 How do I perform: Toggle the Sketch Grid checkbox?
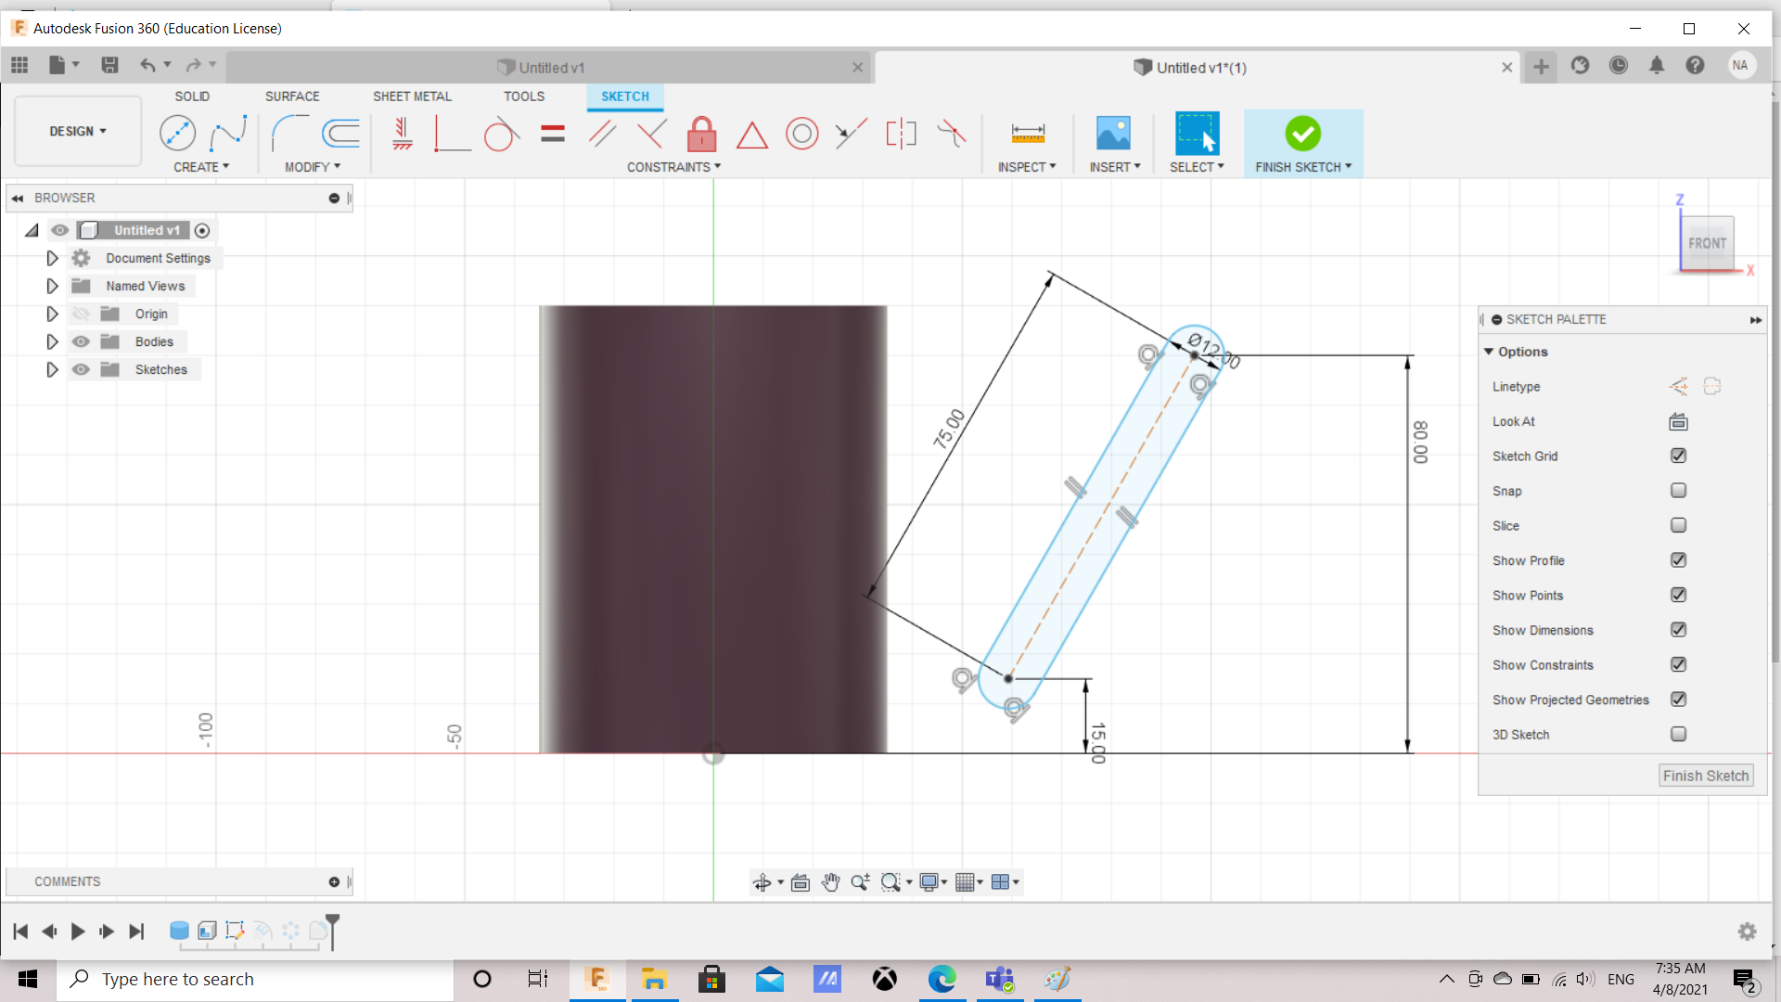tap(1678, 456)
